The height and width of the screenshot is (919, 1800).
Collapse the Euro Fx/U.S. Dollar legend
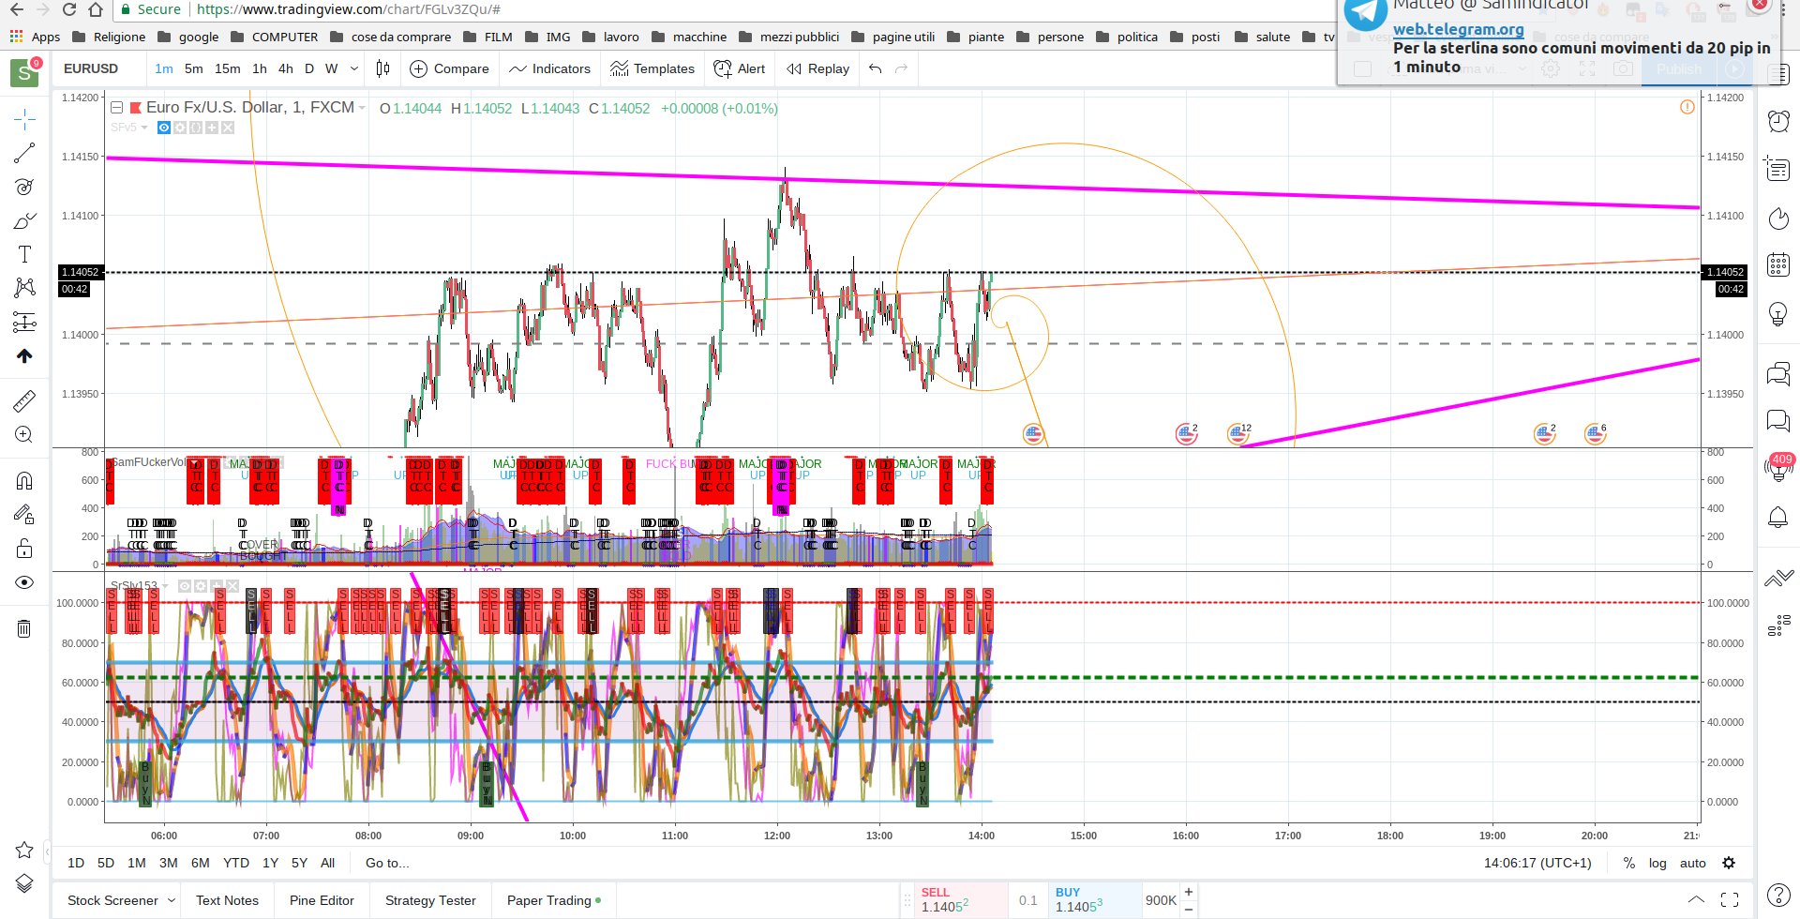pyautogui.click(x=117, y=107)
